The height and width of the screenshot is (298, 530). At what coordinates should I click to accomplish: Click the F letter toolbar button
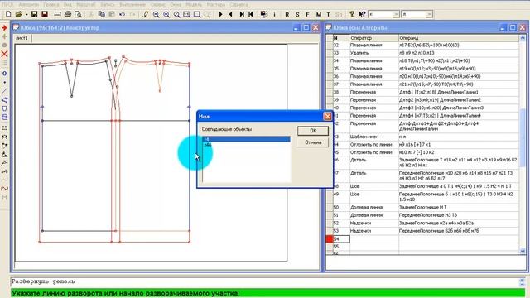(307, 14)
